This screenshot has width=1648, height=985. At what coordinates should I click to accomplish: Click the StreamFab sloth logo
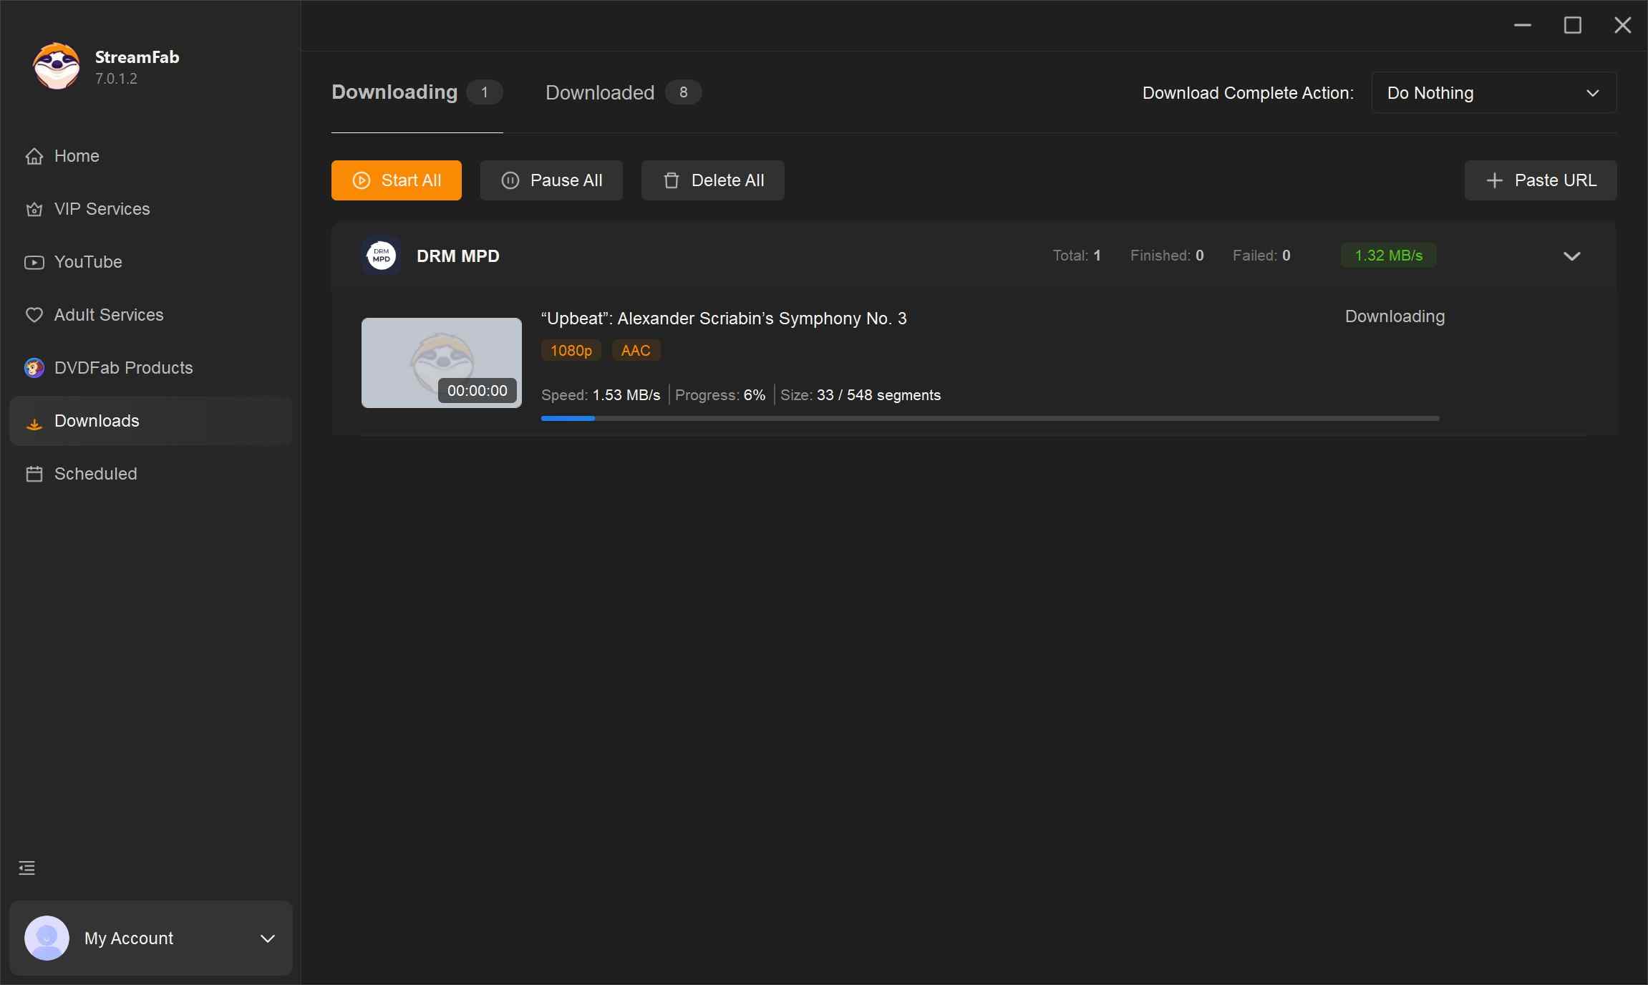[56, 67]
